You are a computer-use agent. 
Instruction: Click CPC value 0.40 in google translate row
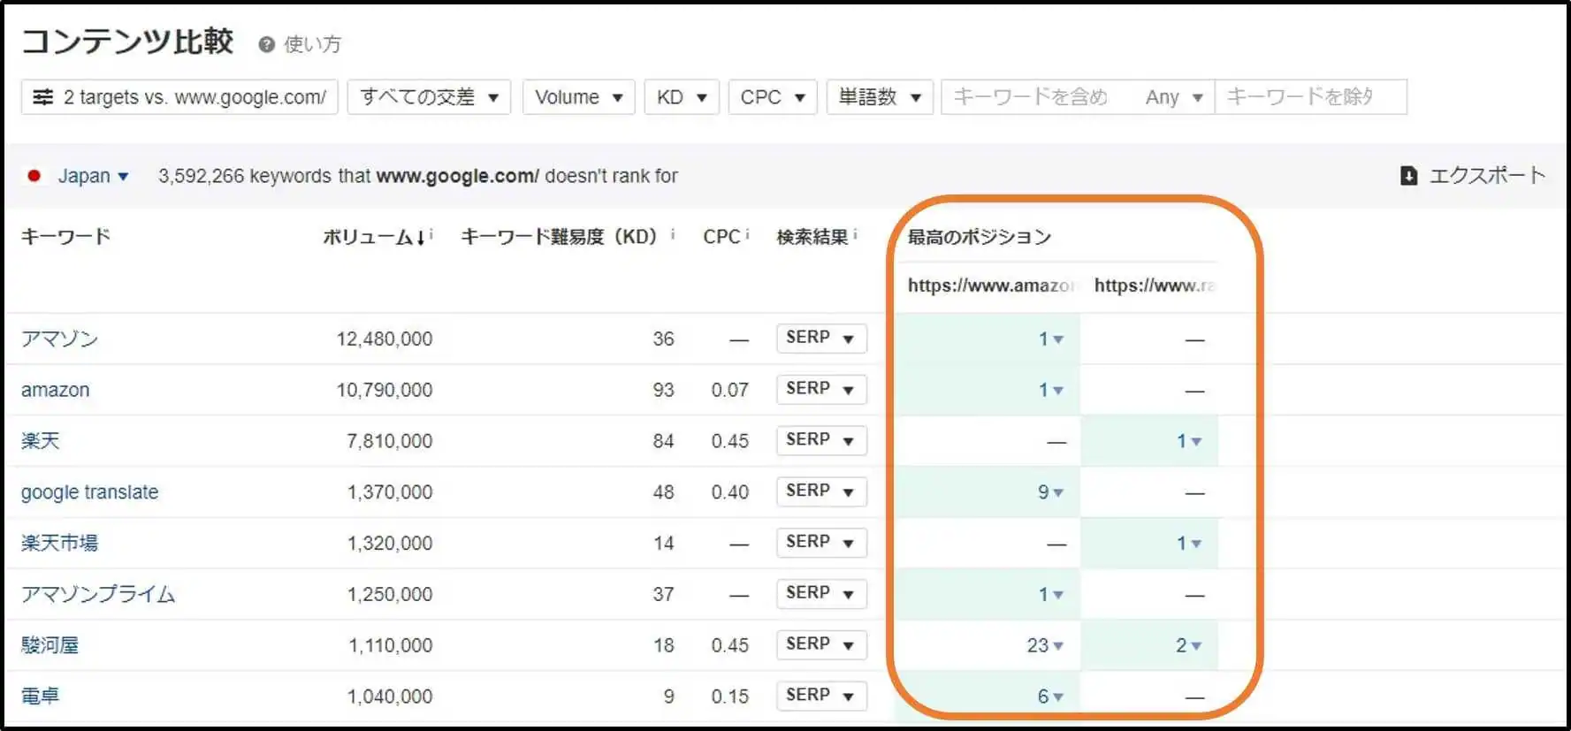(x=729, y=492)
